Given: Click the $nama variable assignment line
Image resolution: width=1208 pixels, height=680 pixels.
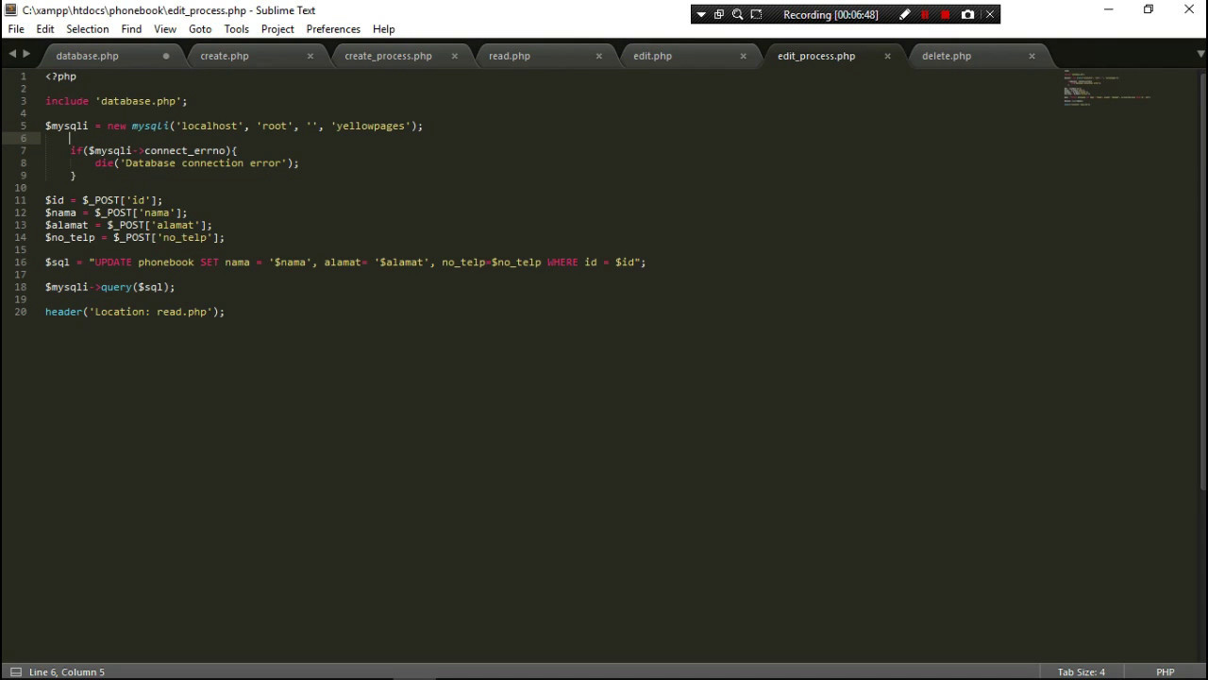Looking at the screenshot, I should pos(116,212).
